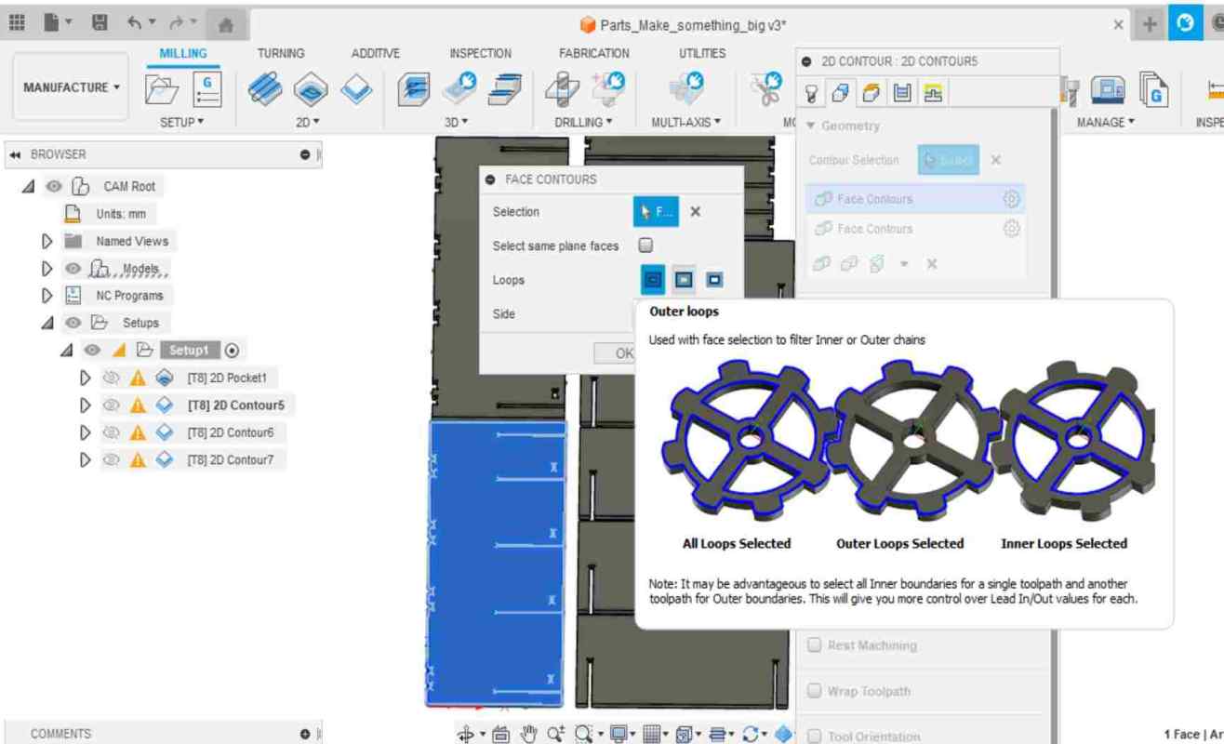Toggle visibility eye of Models

pyautogui.click(x=73, y=269)
